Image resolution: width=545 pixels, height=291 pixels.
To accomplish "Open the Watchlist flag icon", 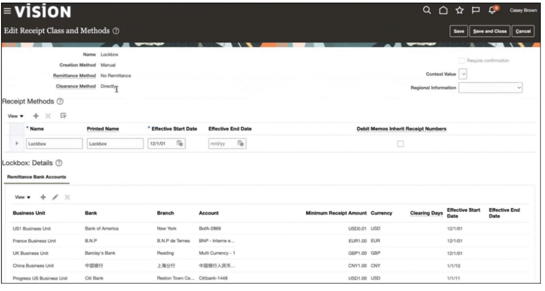I will click(x=476, y=11).
